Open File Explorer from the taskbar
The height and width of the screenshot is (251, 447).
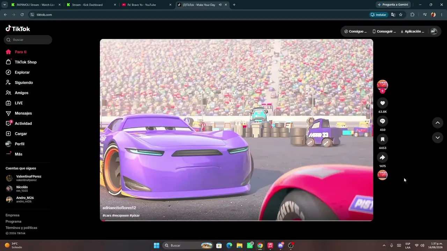[x=240, y=245]
